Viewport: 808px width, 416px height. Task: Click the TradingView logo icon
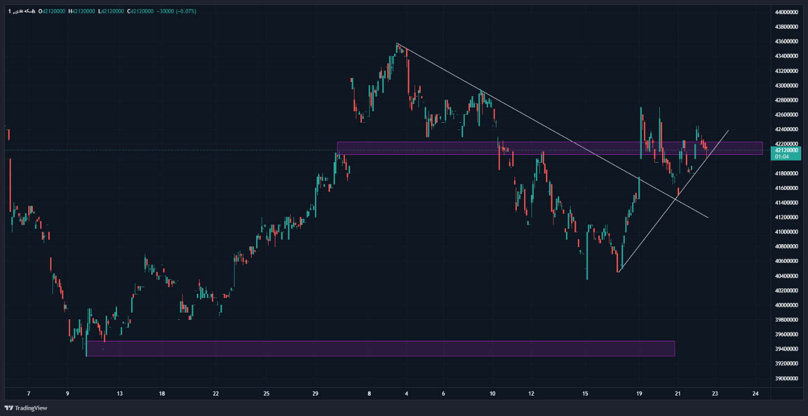tap(8, 408)
